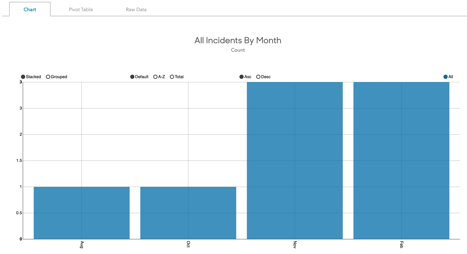This screenshot has width=467, height=254.
Task: Click the Aug axis label
Action: pos(82,244)
